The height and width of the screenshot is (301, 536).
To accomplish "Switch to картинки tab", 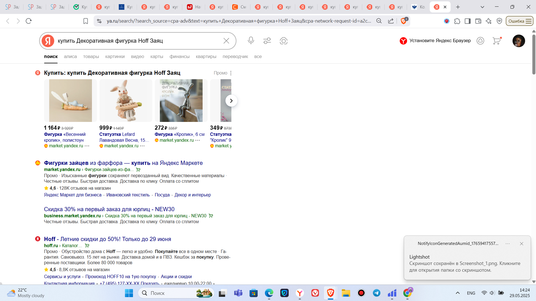I will (x=115, y=56).
